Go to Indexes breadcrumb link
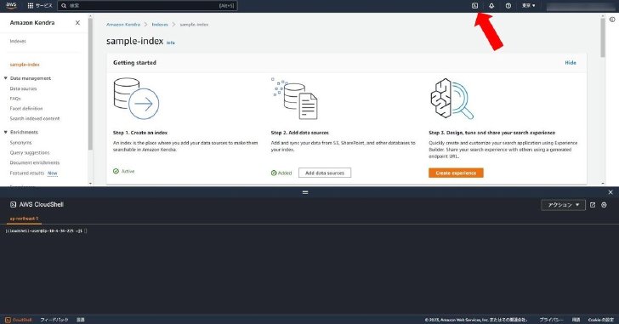This screenshot has height=324, width=619. [x=160, y=25]
